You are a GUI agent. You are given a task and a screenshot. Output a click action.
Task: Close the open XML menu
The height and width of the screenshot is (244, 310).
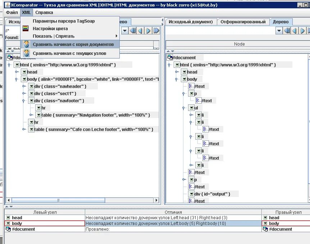click(x=26, y=13)
